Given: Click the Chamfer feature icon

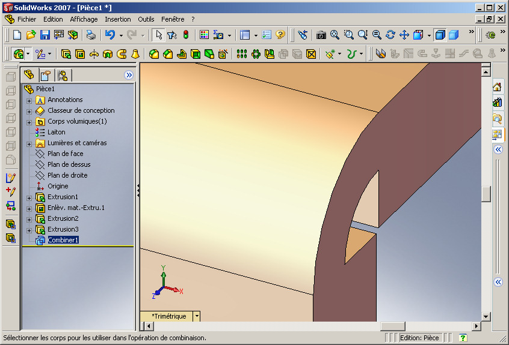Looking at the screenshot, I should [x=168, y=54].
